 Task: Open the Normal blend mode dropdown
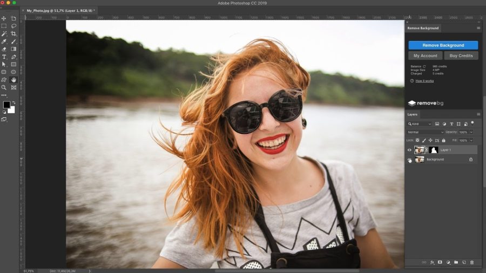pyautogui.click(x=425, y=132)
